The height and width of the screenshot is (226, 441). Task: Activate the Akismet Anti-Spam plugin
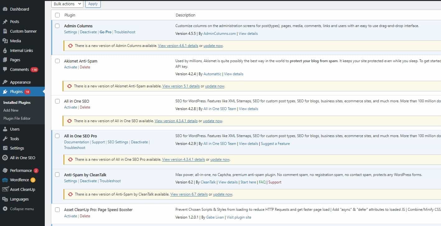(x=70, y=67)
